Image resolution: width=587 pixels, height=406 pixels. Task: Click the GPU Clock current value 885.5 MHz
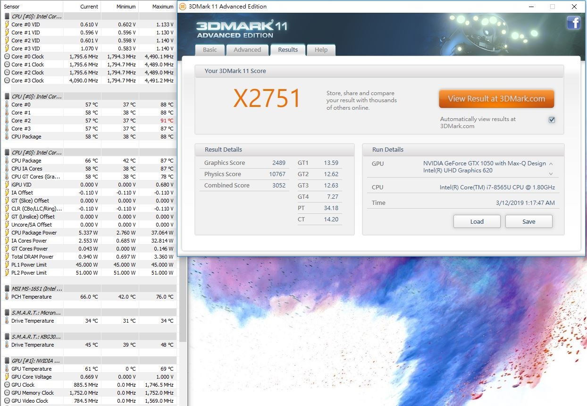(x=85, y=385)
